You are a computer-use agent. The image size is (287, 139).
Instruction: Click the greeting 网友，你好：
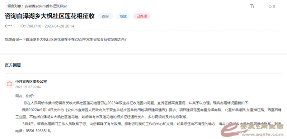point(25,96)
